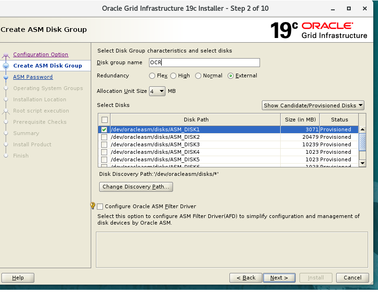Click the help hint lightbulb icon

[93, 205]
